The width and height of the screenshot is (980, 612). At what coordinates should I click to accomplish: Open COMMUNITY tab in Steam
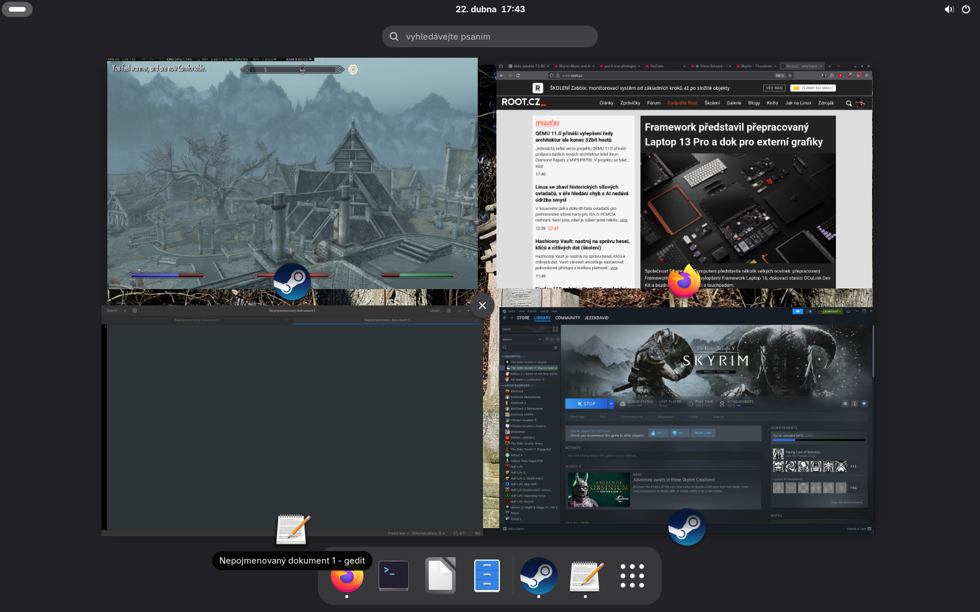[x=568, y=318]
